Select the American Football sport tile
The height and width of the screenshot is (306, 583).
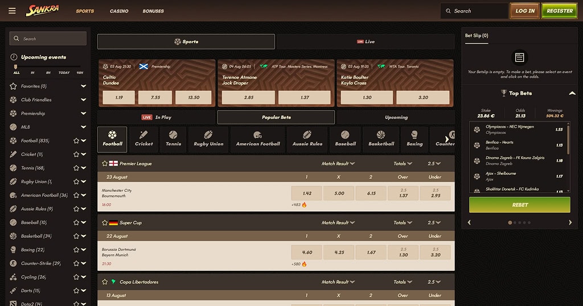click(x=258, y=140)
